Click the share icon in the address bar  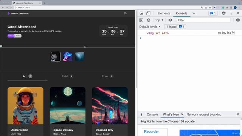(x=206, y=8)
